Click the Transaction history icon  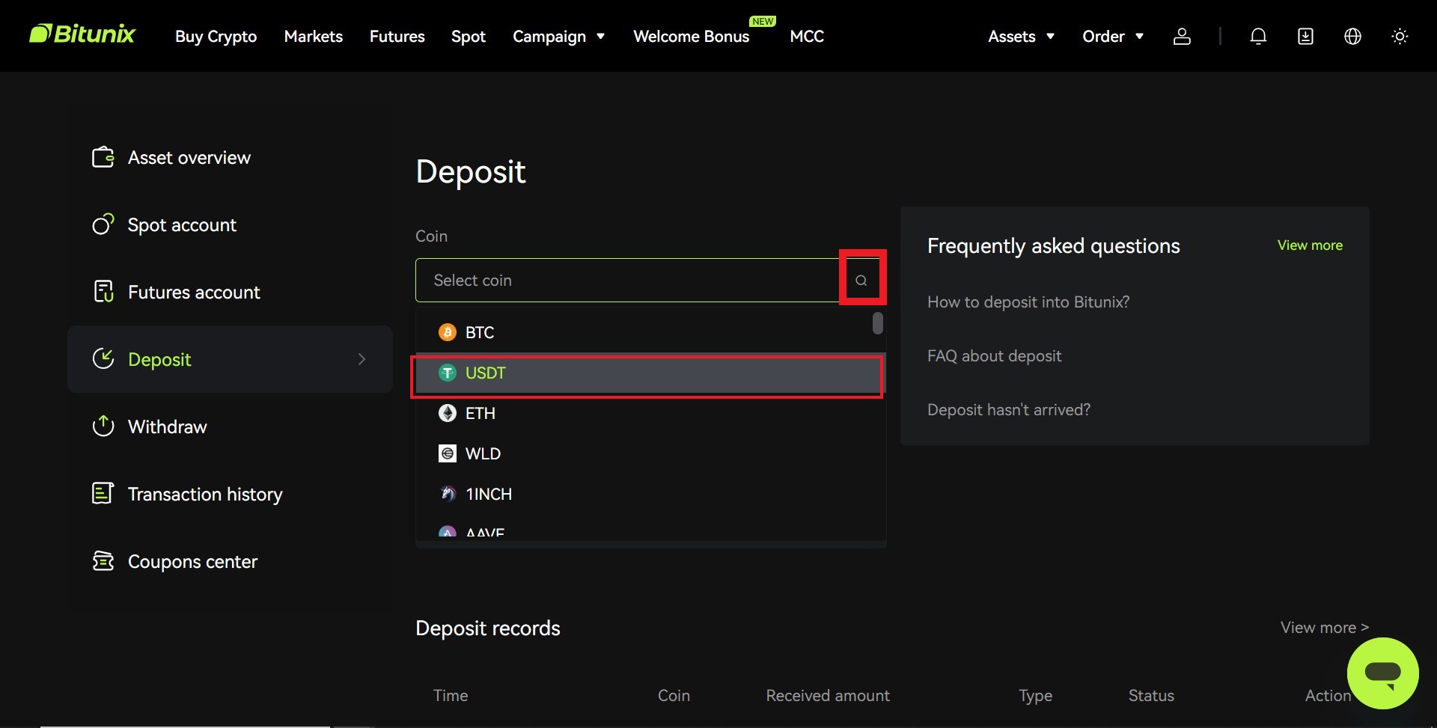pyautogui.click(x=103, y=494)
